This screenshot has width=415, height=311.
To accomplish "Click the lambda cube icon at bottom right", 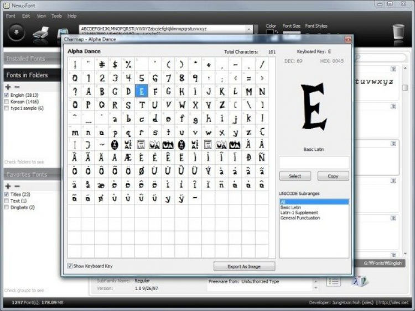I will (x=360, y=281).
